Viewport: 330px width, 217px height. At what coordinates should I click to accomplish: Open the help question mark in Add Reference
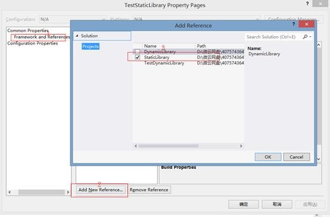(294, 24)
